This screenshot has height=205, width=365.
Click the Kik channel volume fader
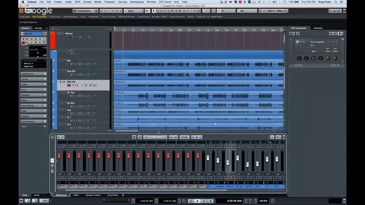[208, 158]
